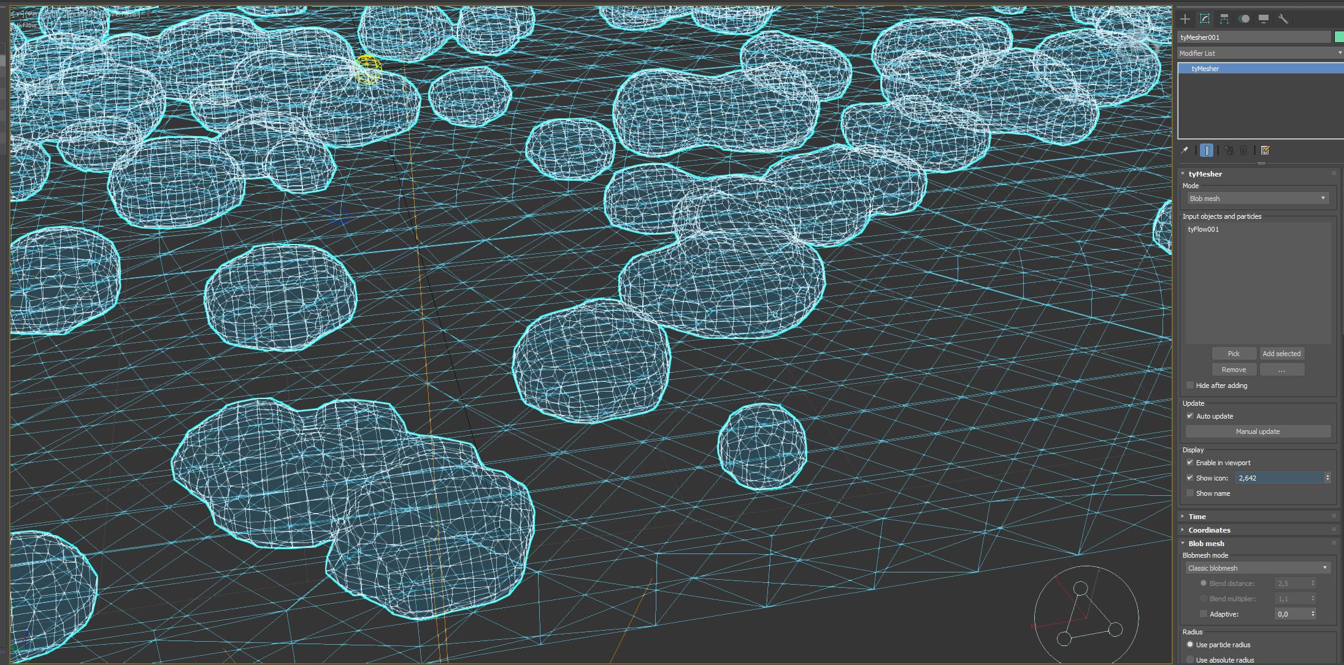Open the Display panel
Image resolution: width=1344 pixels, height=665 pixels.
(x=1264, y=19)
